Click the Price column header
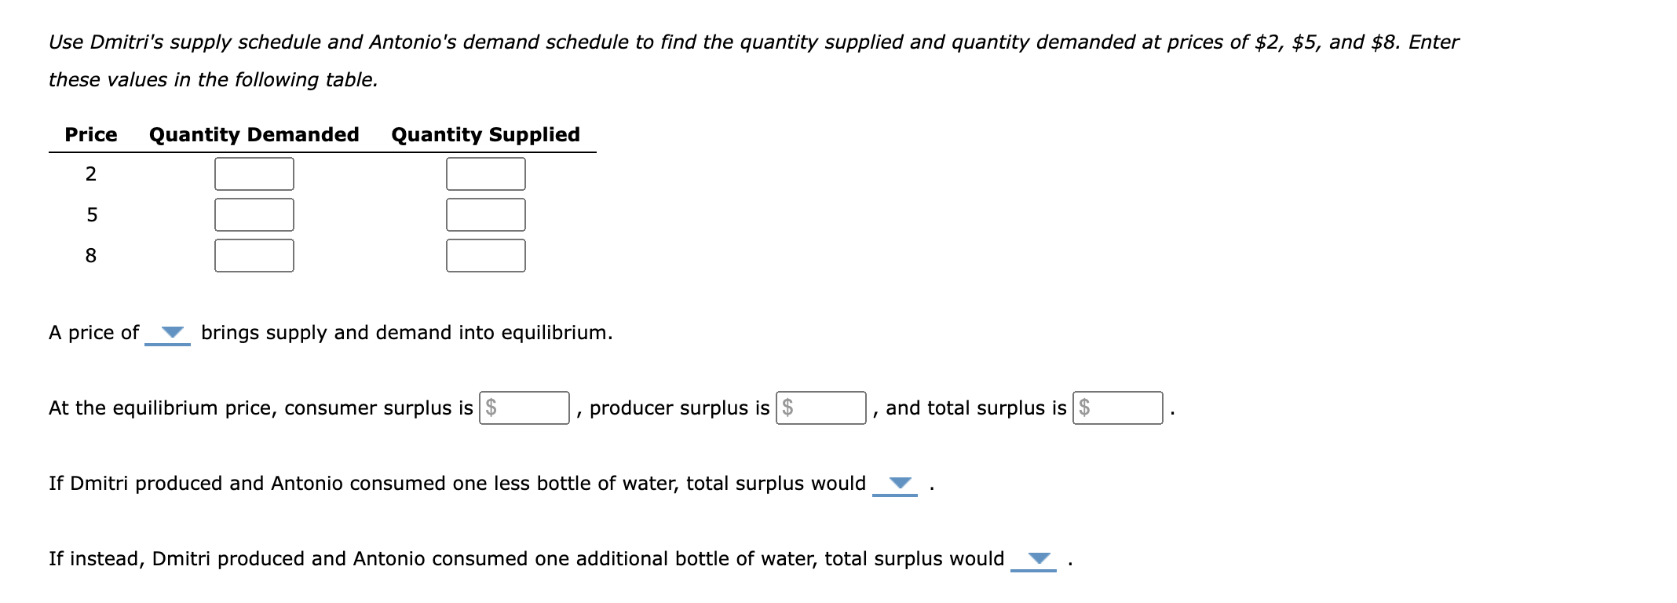The width and height of the screenshot is (1677, 603). tap(90, 134)
